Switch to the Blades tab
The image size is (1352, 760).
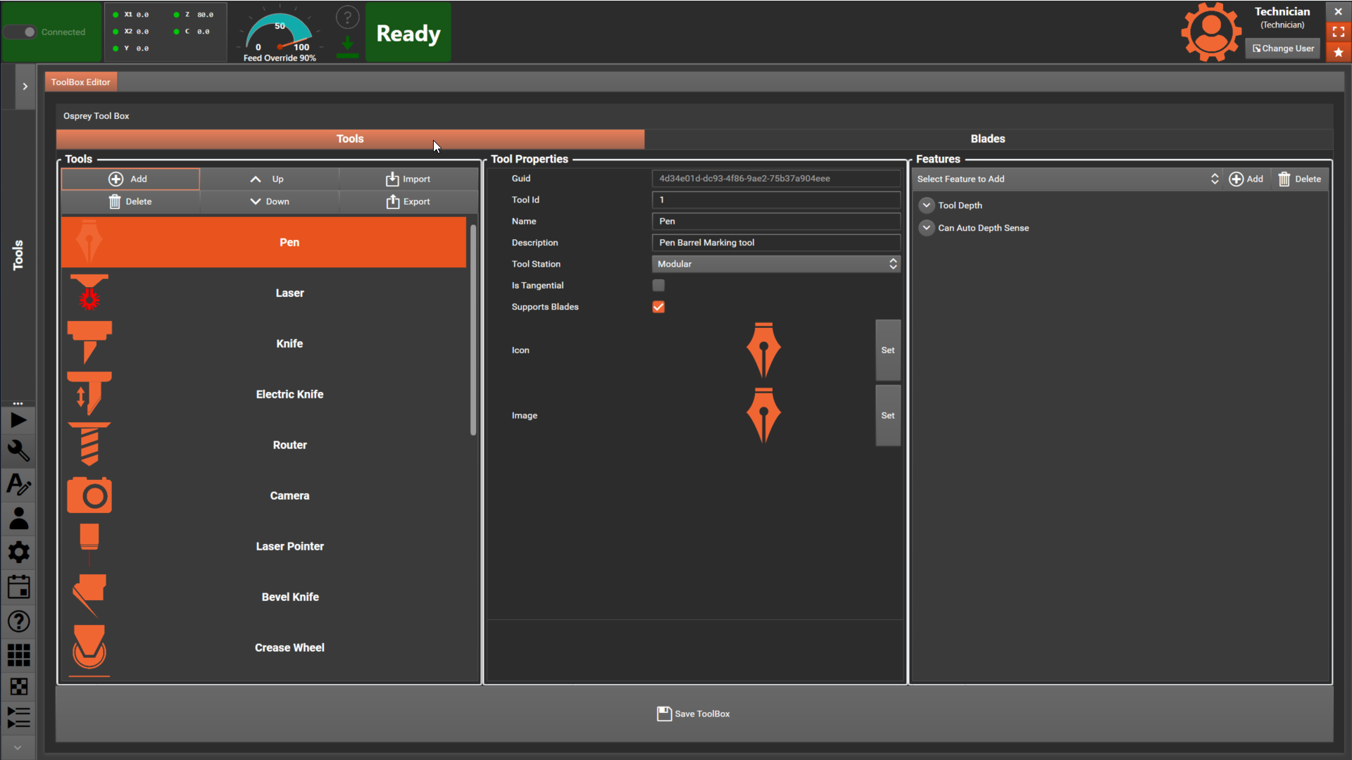coord(987,139)
